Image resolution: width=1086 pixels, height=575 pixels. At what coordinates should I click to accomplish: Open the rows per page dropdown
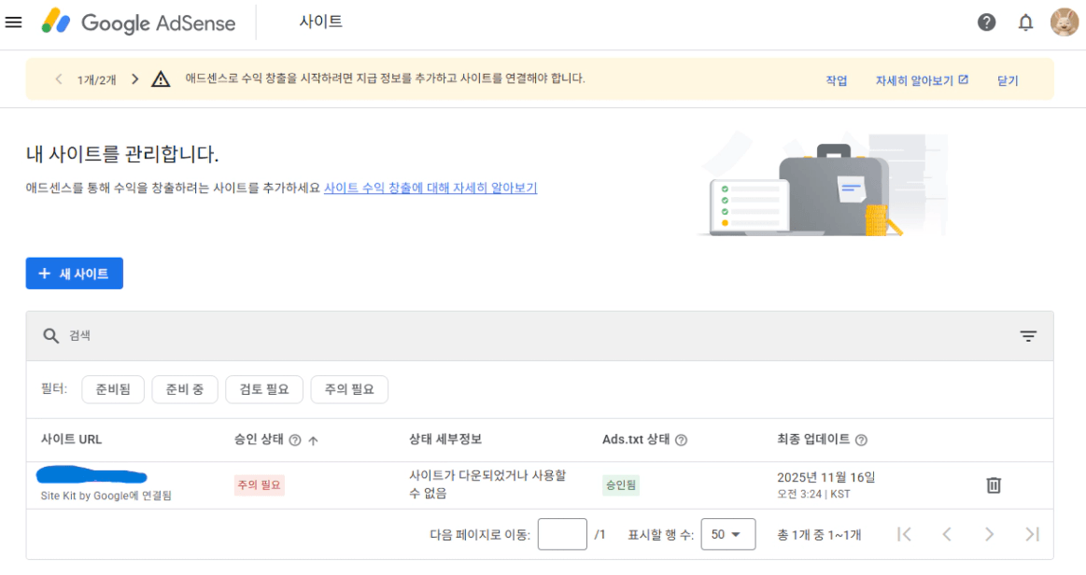(727, 535)
